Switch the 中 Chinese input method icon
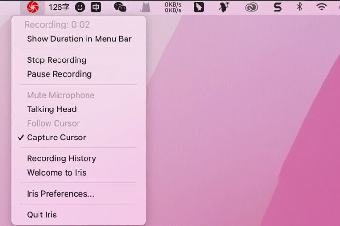 [96, 7]
